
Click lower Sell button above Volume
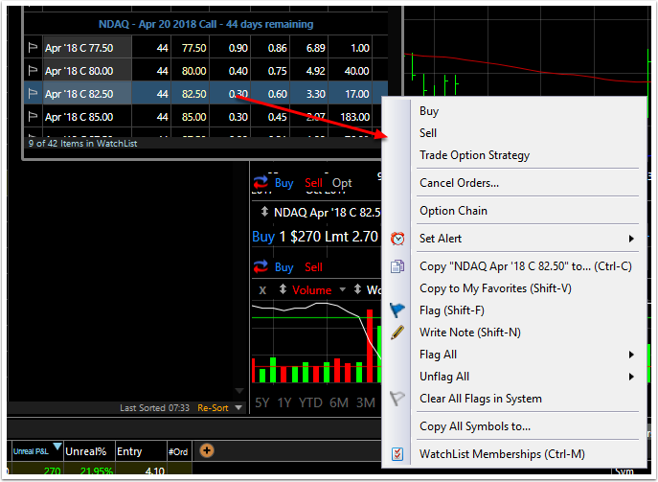[313, 267]
